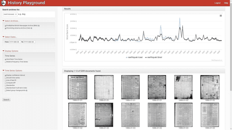This screenshot has width=232, height=130.
Task: Click the History Playground shield logo
Action: [4, 3]
